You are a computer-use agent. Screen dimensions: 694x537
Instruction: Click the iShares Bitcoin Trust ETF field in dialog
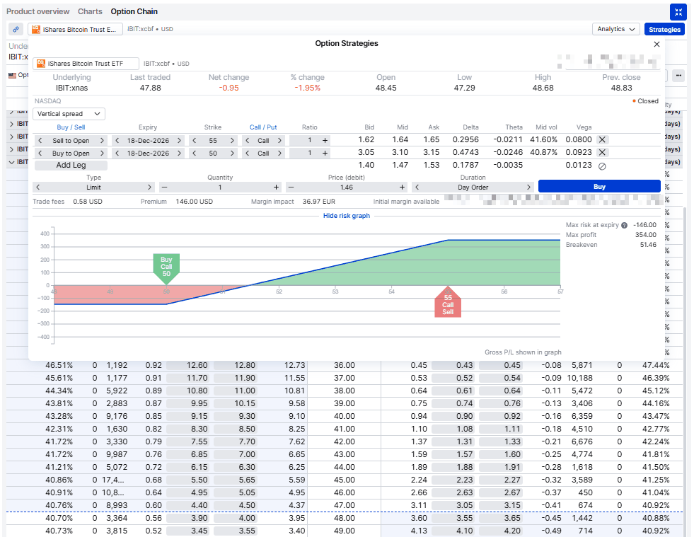(x=86, y=63)
